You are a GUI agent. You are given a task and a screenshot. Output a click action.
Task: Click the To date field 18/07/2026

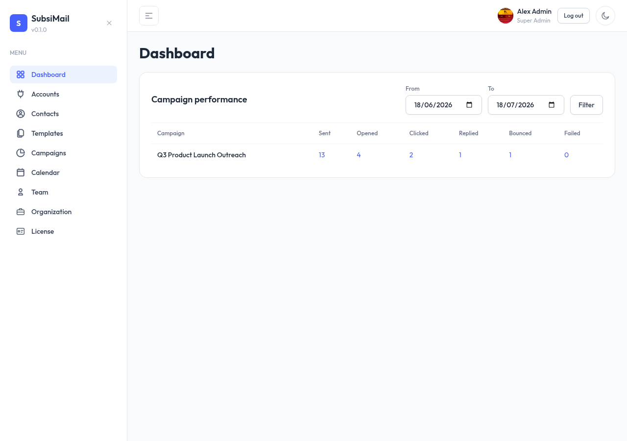pyautogui.click(x=526, y=105)
